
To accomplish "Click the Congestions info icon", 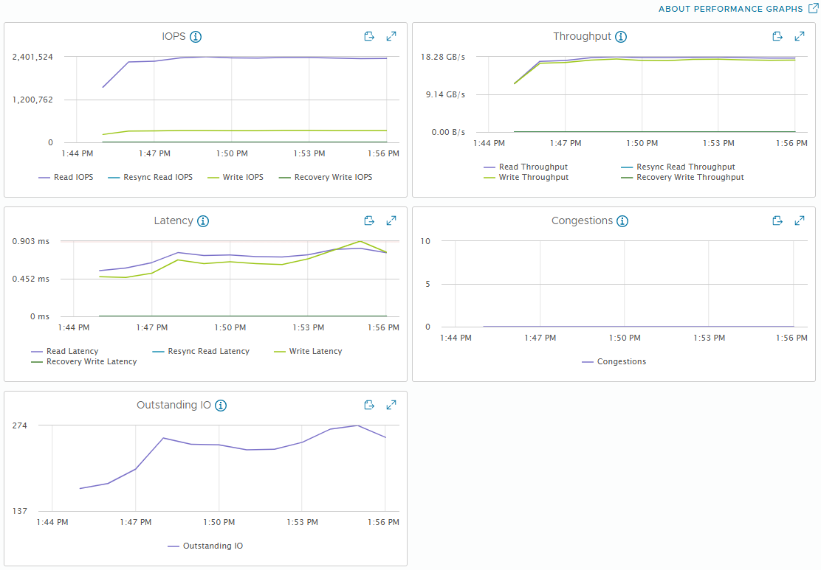I will click(622, 221).
